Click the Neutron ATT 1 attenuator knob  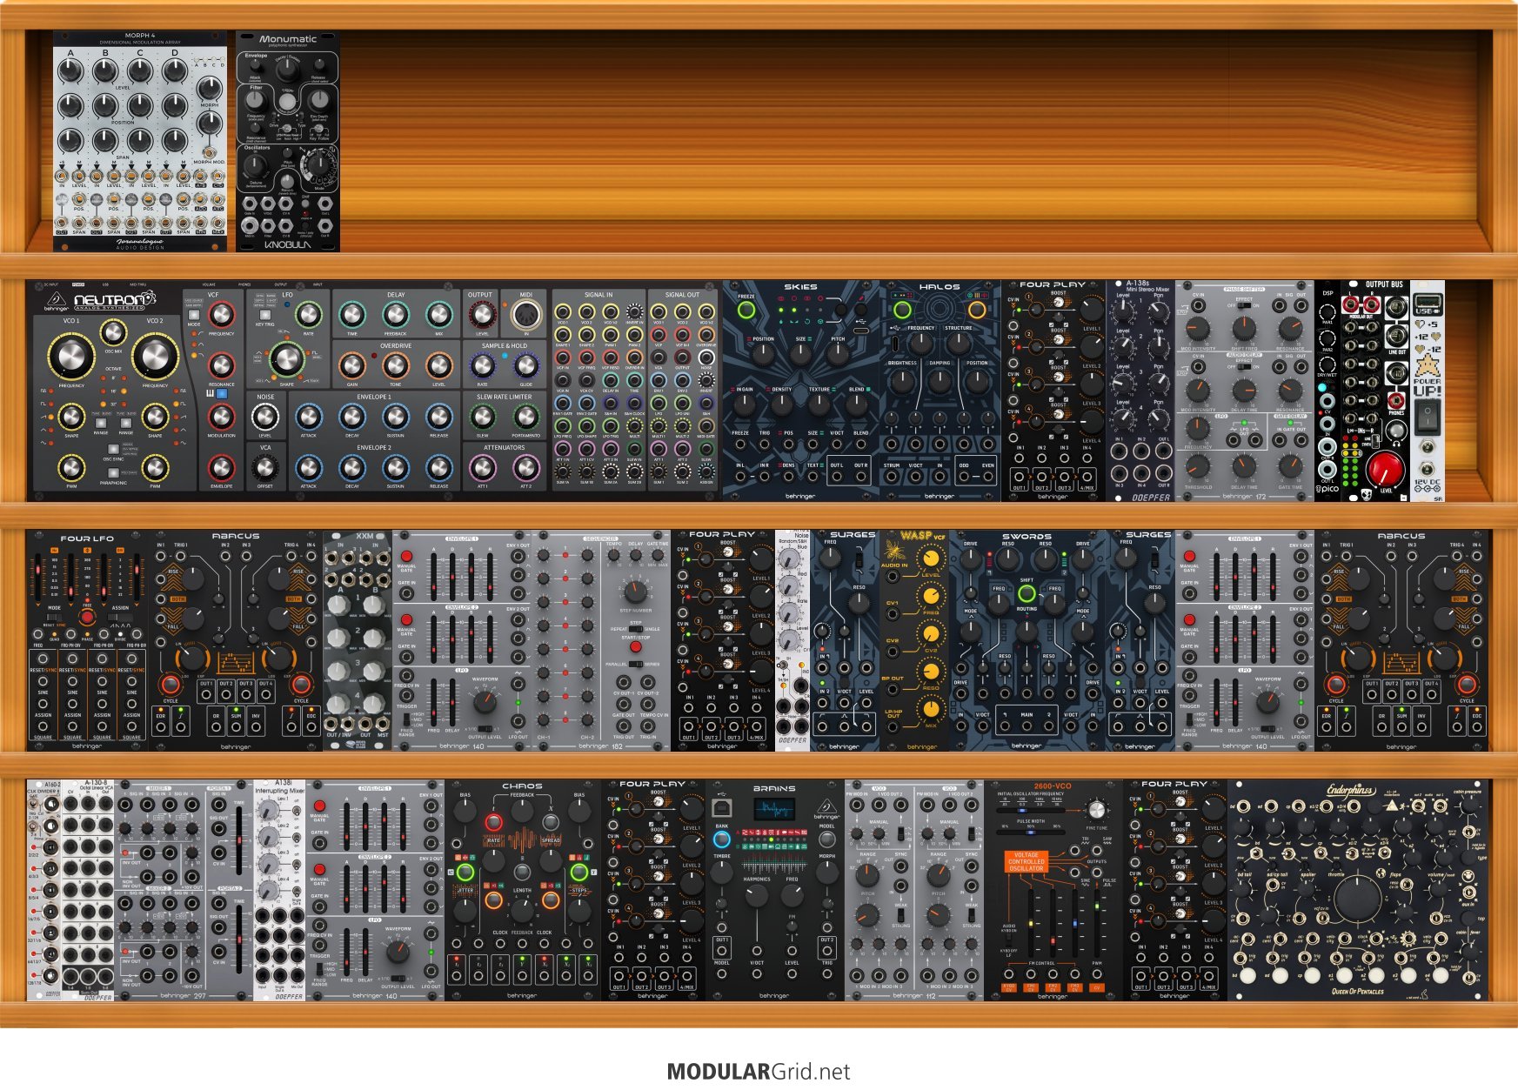(x=482, y=468)
